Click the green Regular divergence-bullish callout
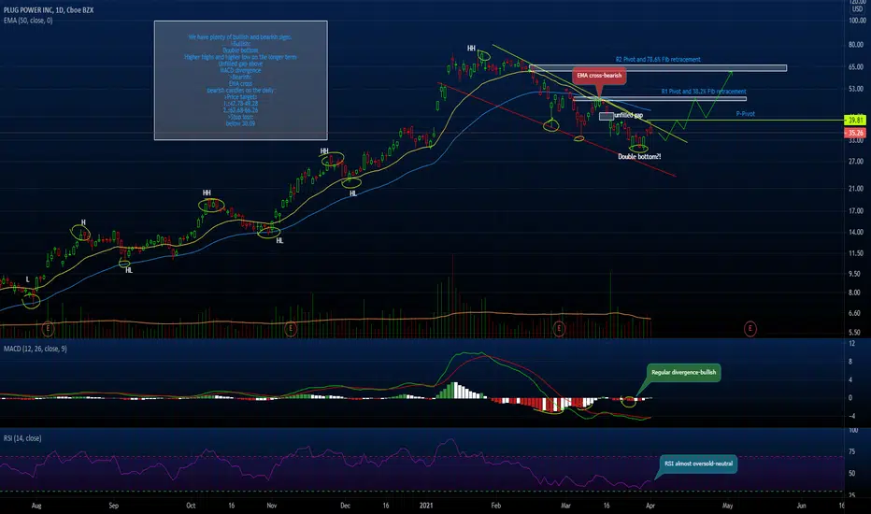The height and width of the screenshot is (514, 871). (683, 372)
